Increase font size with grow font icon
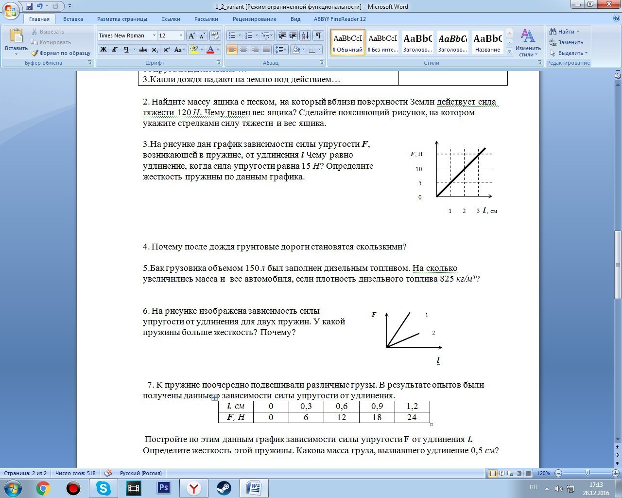The width and height of the screenshot is (622, 498). (191, 36)
